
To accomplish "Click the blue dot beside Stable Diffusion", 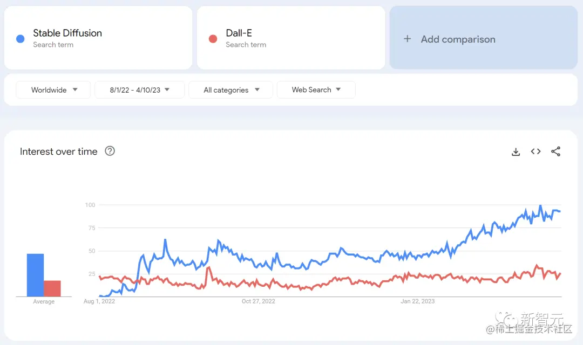I will coord(21,39).
